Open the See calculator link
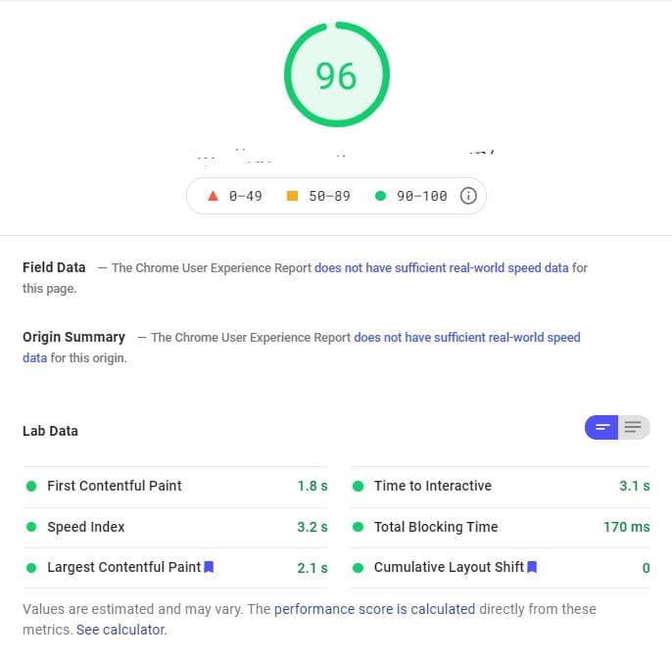The width and height of the screenshot is (672, 659). click(121, 630)
